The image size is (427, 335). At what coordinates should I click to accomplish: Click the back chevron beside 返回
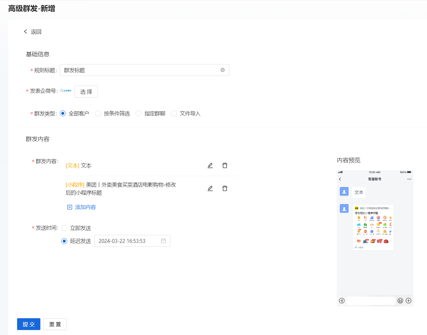tap(26, 31)
